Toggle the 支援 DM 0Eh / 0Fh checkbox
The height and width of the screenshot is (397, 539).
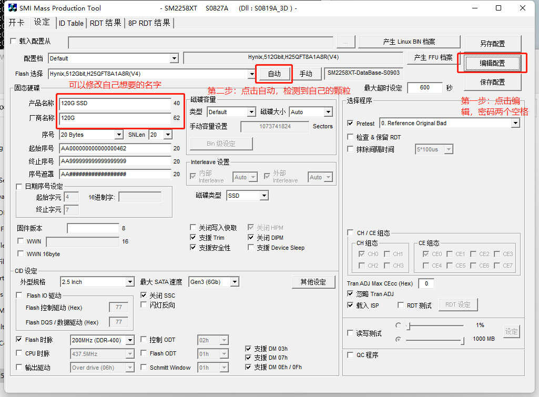(248, 367)
